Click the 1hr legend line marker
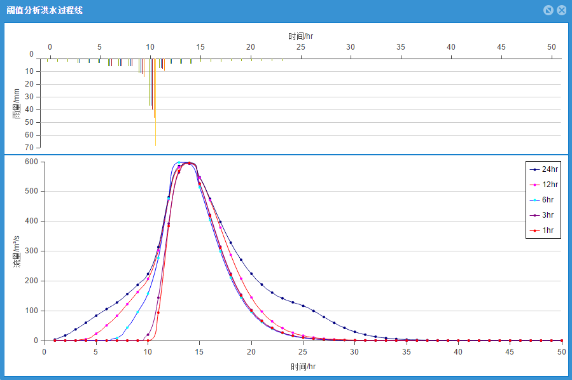This screenshot has height=380, width=572. 534,230
